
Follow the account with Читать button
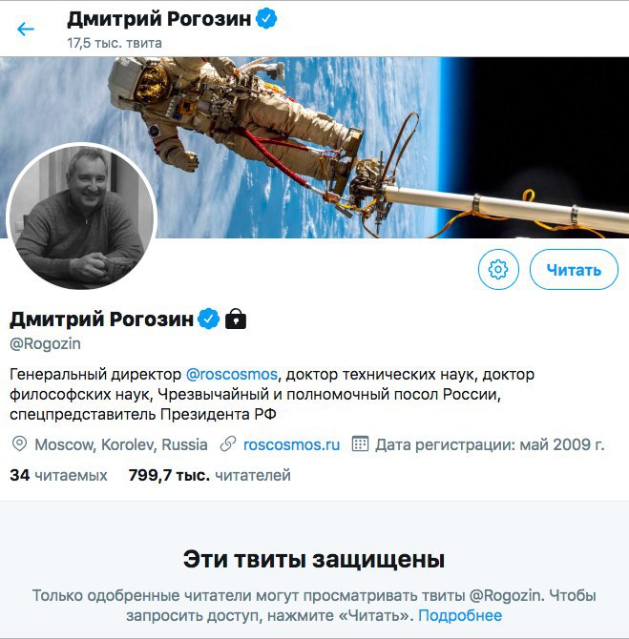574,269
